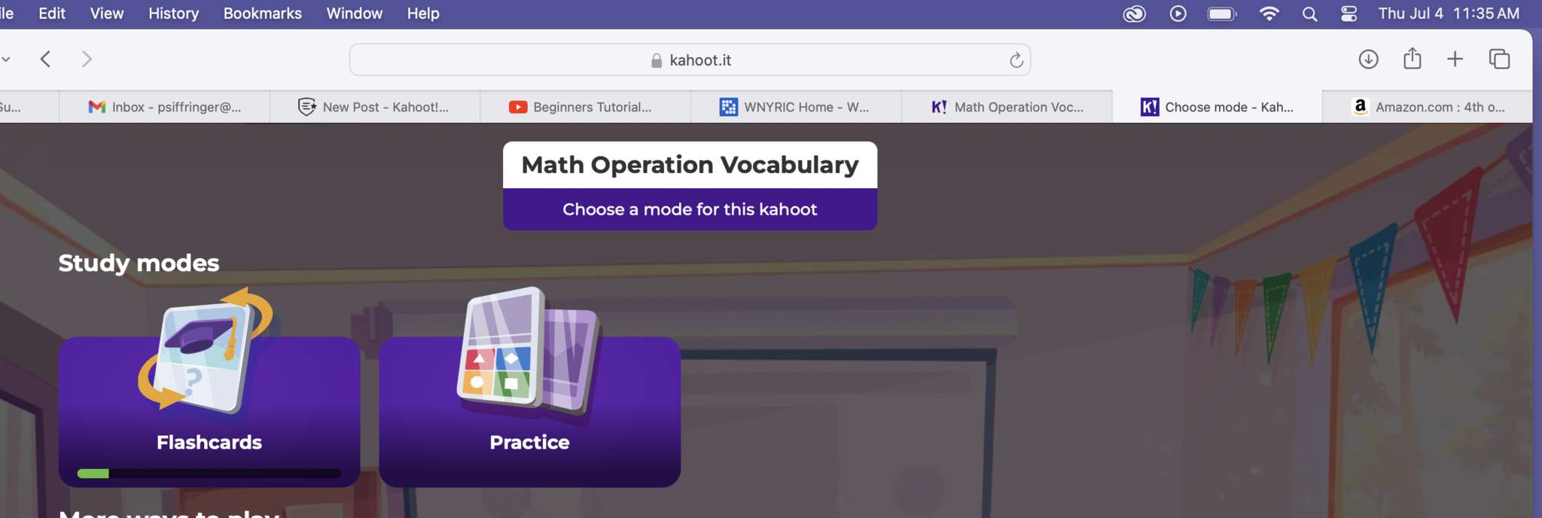Click the Wi-Fi status icon
1542x518 pixels.
tap(1269, 14)
